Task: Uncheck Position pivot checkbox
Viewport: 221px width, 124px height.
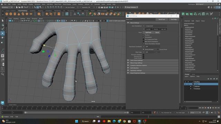Action: (x=144, y=35)
